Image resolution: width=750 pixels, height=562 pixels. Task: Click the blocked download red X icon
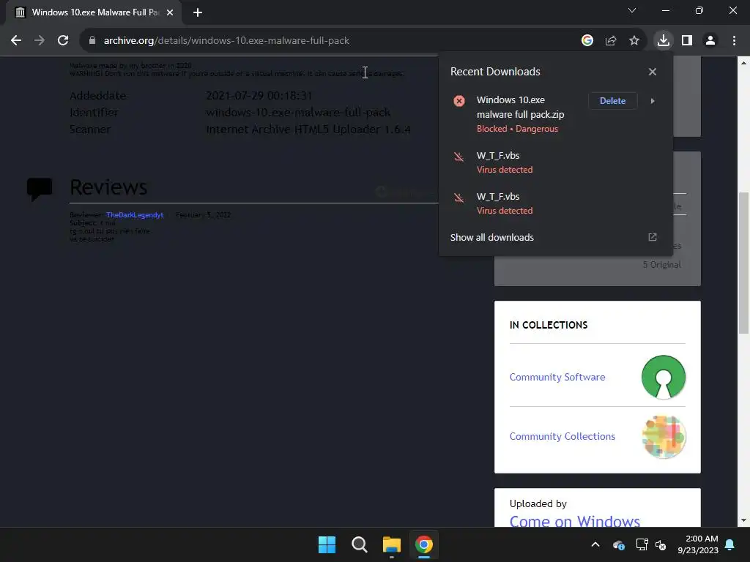pyautogui.click(x=459, y=101)
